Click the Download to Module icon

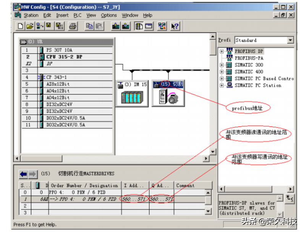116,26
